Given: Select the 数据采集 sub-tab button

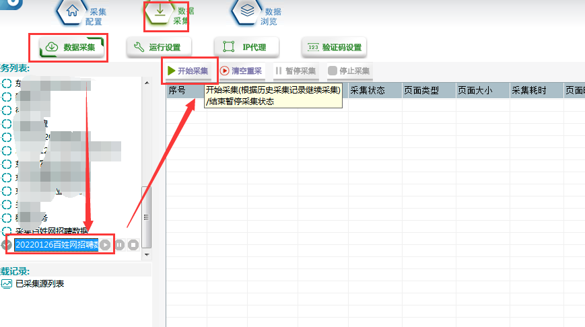Looking at the screenshot, I should click(71, 47).
